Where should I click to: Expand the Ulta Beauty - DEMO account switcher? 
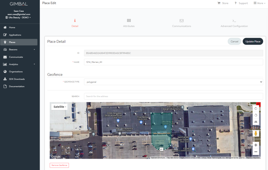19,17
